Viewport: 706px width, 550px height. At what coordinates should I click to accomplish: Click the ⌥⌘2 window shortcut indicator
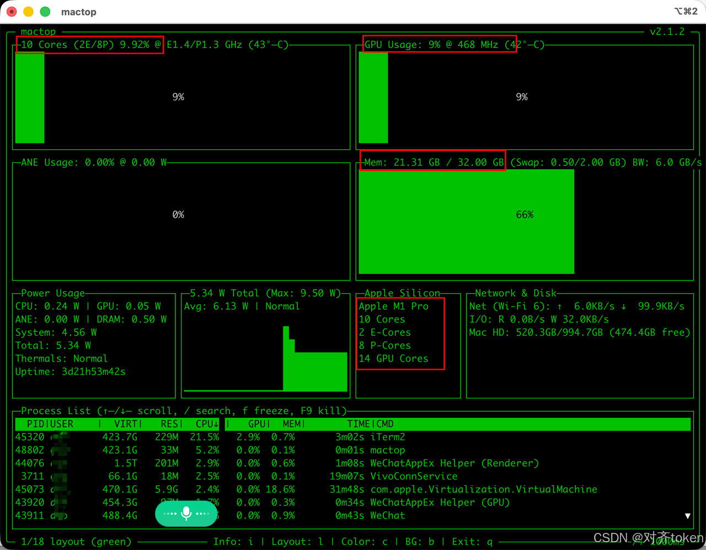[686, 11]
